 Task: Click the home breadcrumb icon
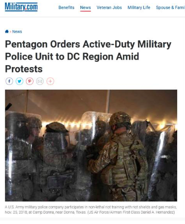coord(7,31)
